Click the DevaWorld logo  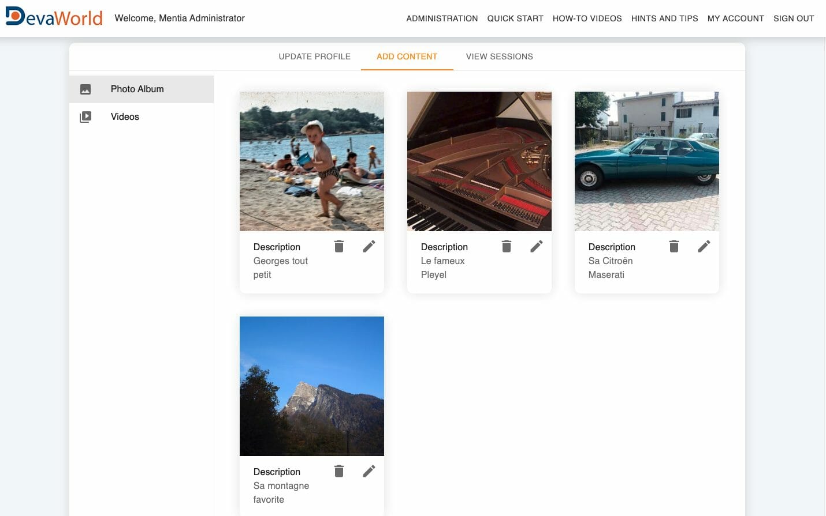click(54, 17)
